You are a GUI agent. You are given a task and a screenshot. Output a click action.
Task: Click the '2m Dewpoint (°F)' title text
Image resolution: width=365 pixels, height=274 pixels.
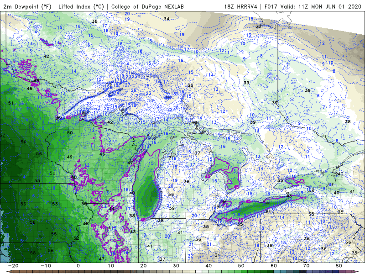(27, 6)
